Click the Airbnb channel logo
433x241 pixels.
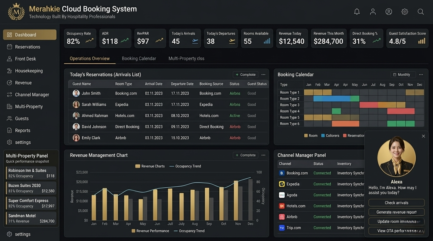282,217
